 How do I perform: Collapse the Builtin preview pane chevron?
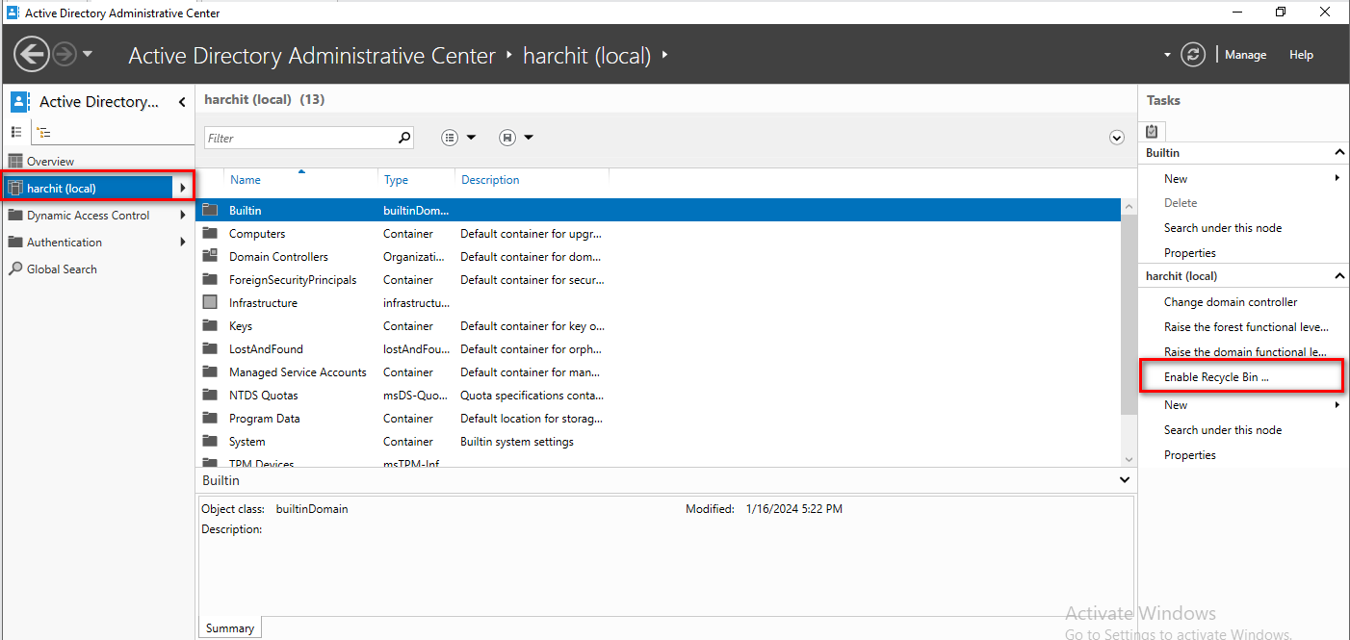pos(1125,479)
